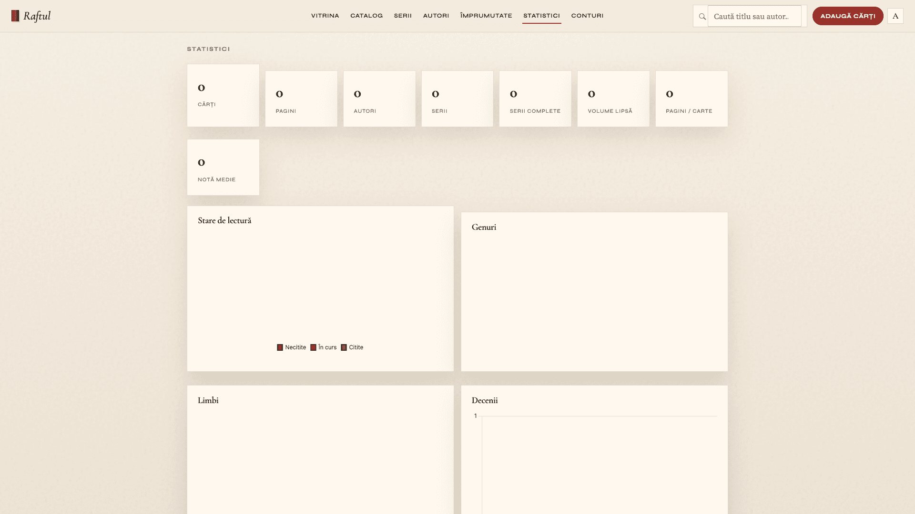Screen dimensions: 915x514
Task: Open the Conturi page
Action: [587, 16]
